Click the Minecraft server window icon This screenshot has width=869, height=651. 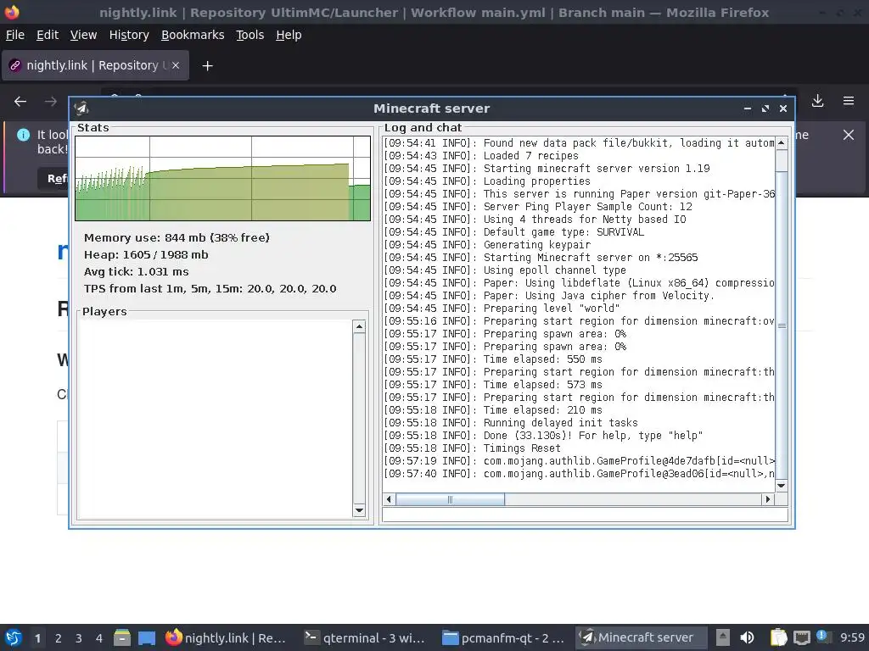(x=82, y=108)
